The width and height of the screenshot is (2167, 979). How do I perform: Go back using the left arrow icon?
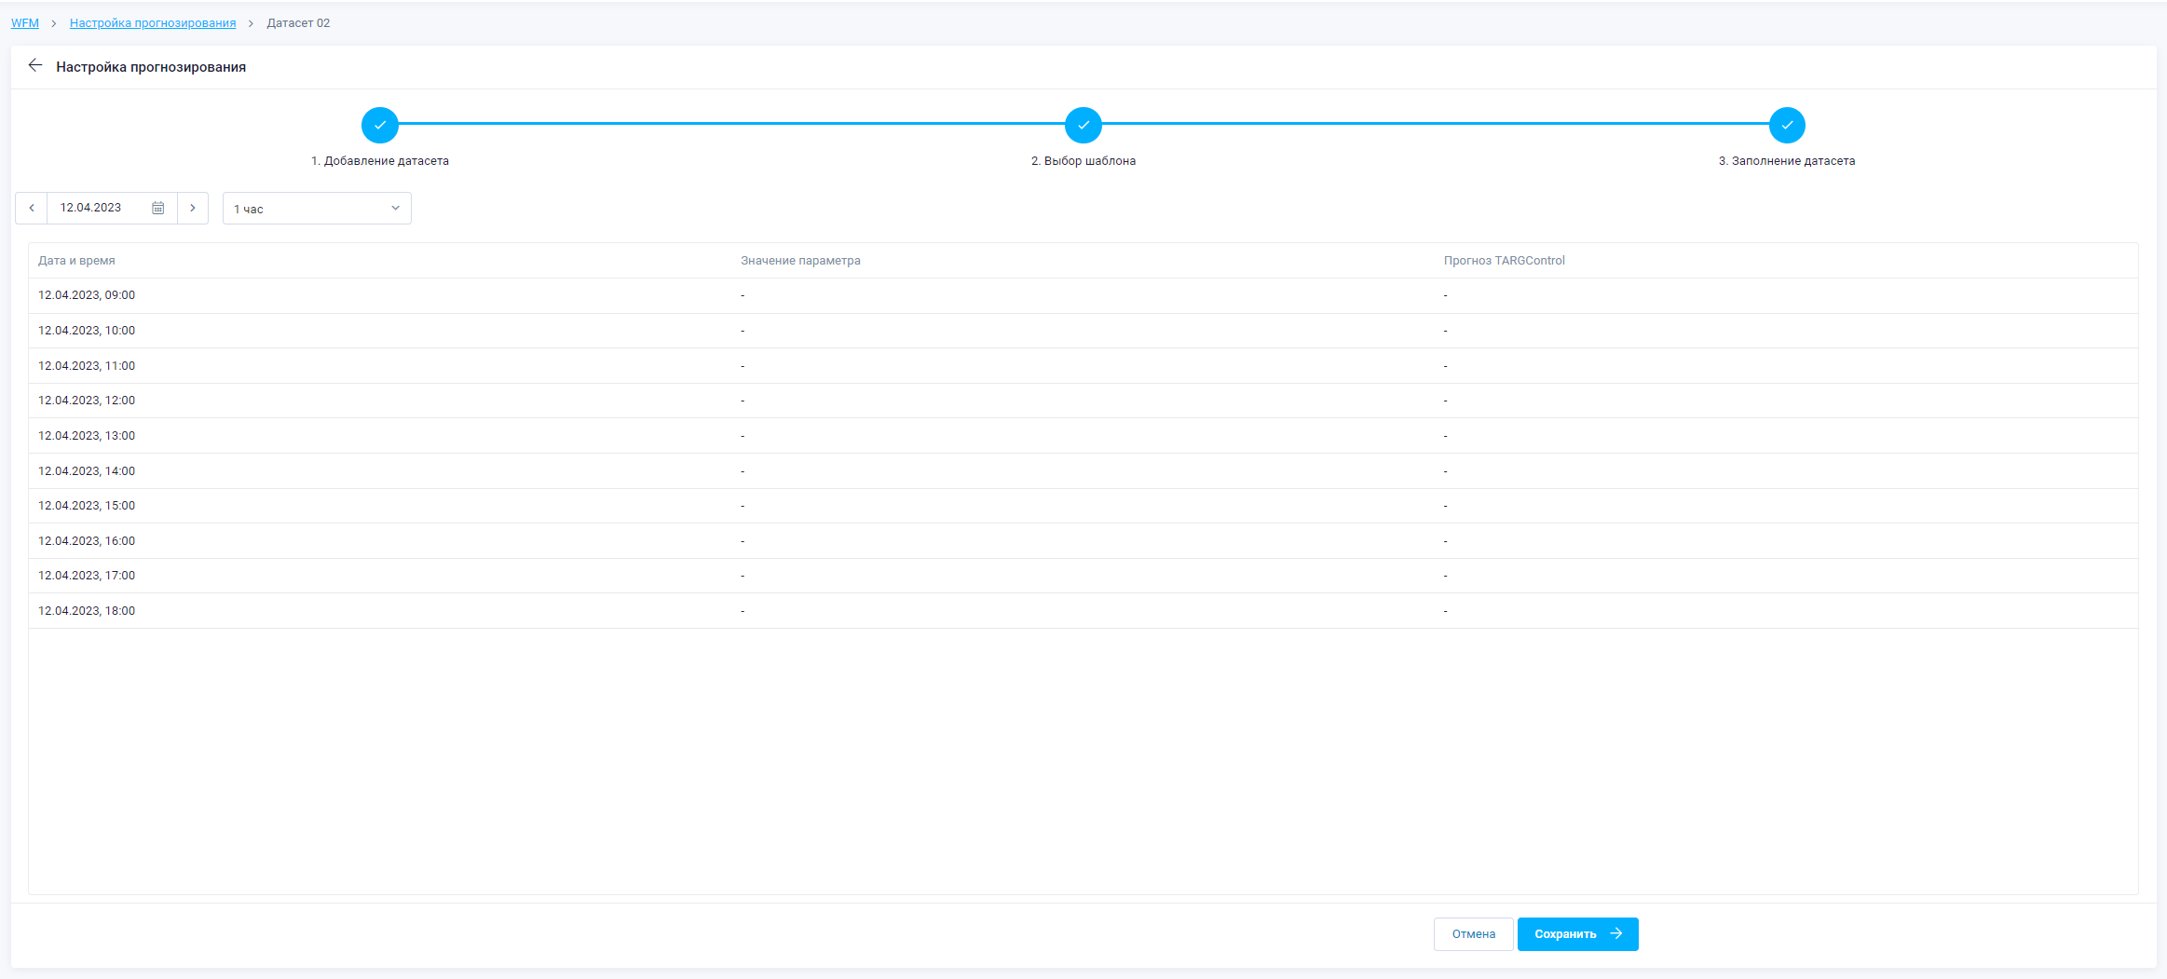(35, 65)
